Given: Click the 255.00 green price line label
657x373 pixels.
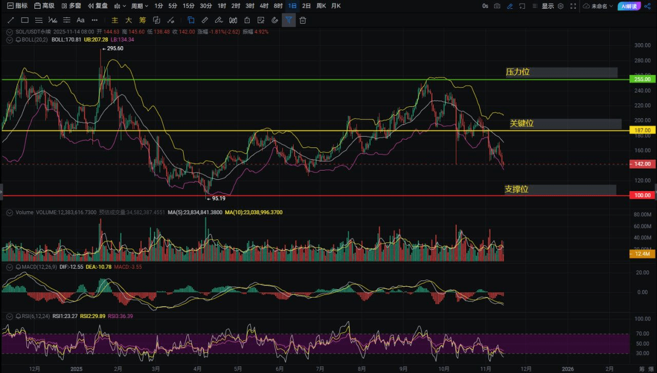Looking at the screenshot, I should pyautogui.click(x=642, y=80).
